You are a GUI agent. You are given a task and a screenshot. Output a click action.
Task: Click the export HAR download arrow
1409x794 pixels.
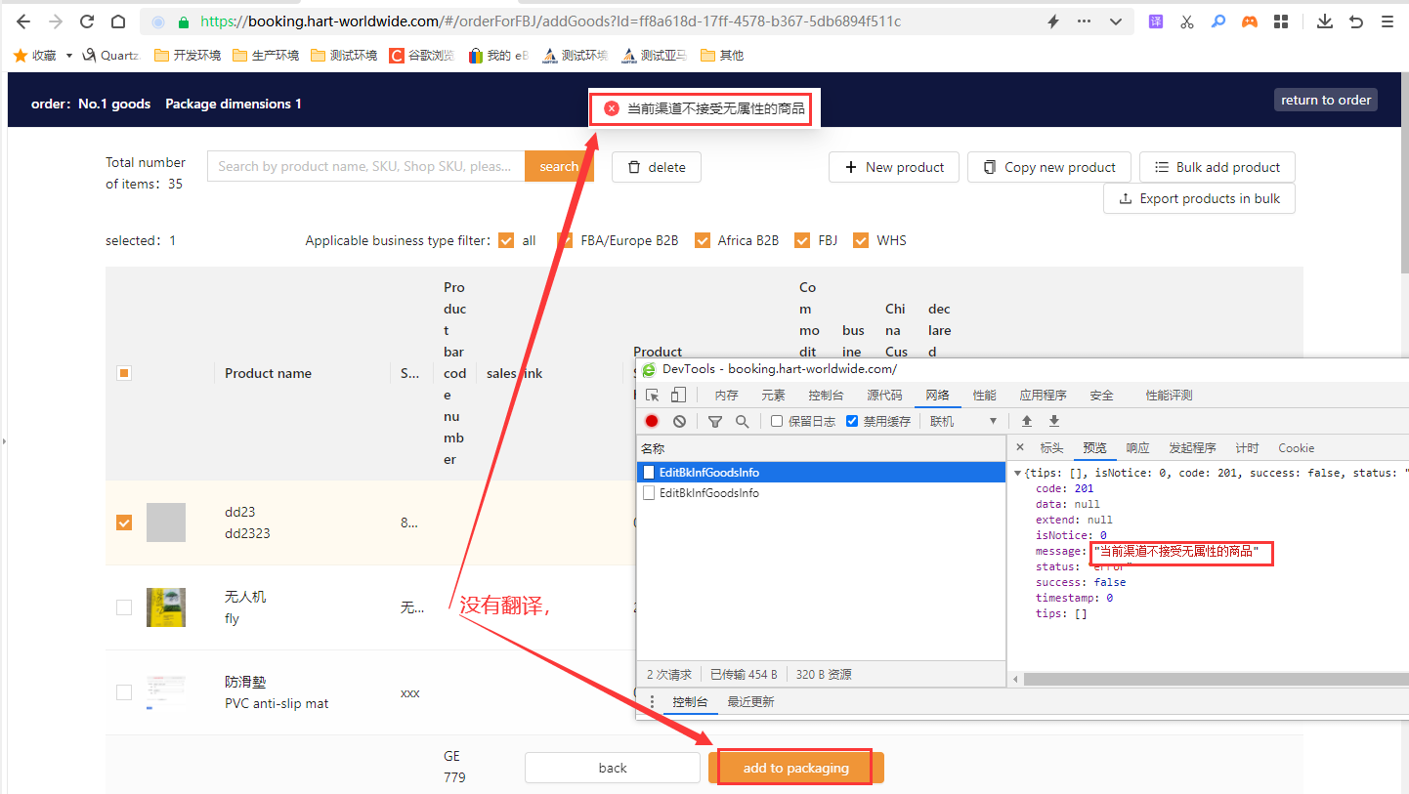(x=1054, y=421)
